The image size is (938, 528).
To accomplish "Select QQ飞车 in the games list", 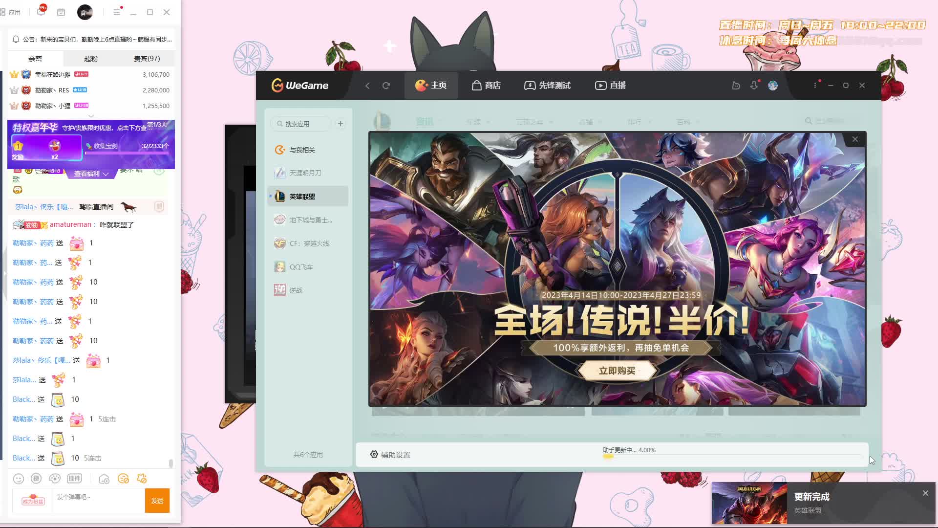I will point(307,267).
